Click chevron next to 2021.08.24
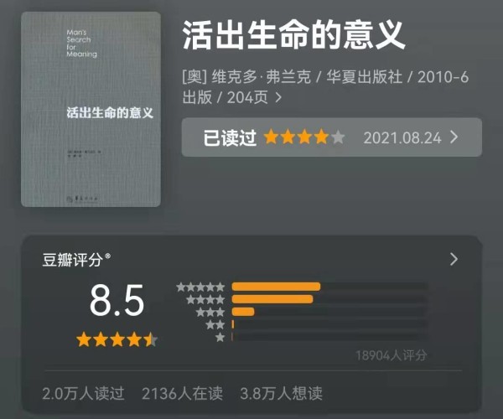Screen dimensions: 503x419 pos(454,137)
